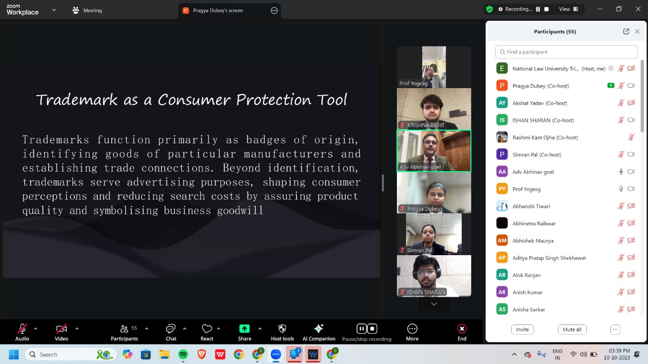648x364 pixels.
Task: Click the Invite button
Action: (x=522, y=330)
